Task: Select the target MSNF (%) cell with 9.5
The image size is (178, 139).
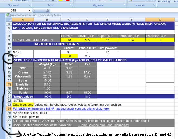Action: click(87, 40)
